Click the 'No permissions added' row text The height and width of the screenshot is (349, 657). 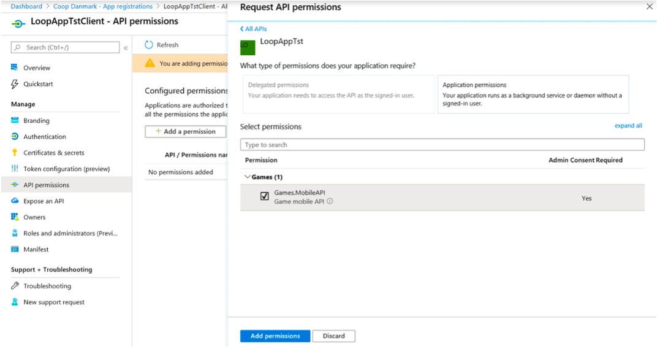181,172
